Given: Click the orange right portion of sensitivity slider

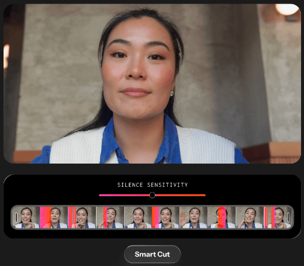Looking at the screenshot, I should (x=180, y=195).
